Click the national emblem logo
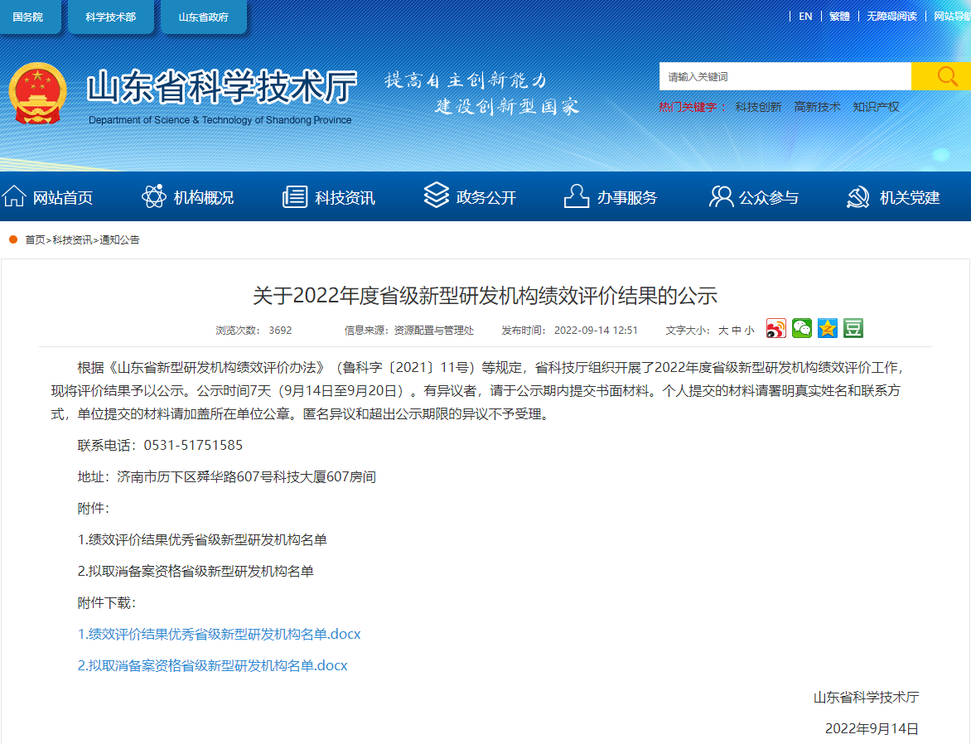This screenshot has height=744, width=971. [38, 94]
